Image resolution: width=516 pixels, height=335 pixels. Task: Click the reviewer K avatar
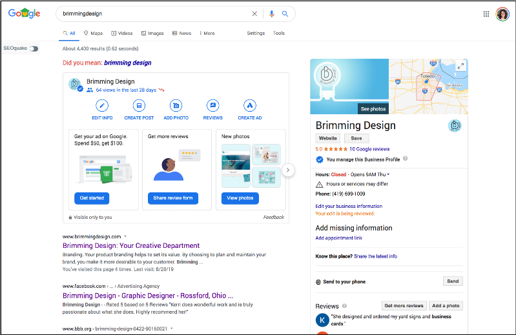[x=322, y=320]
